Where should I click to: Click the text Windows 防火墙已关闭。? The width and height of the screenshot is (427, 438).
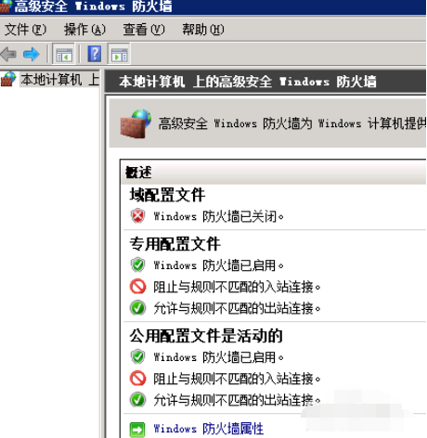click(x=218, y=216)
